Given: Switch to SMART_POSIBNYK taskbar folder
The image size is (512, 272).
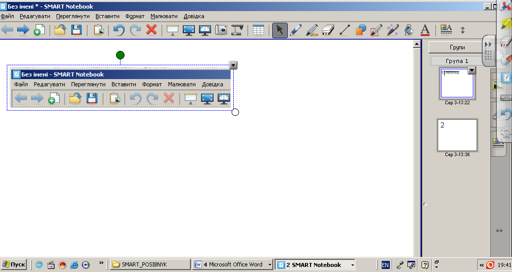Looking at the screenshot, I should coord(150,264).
